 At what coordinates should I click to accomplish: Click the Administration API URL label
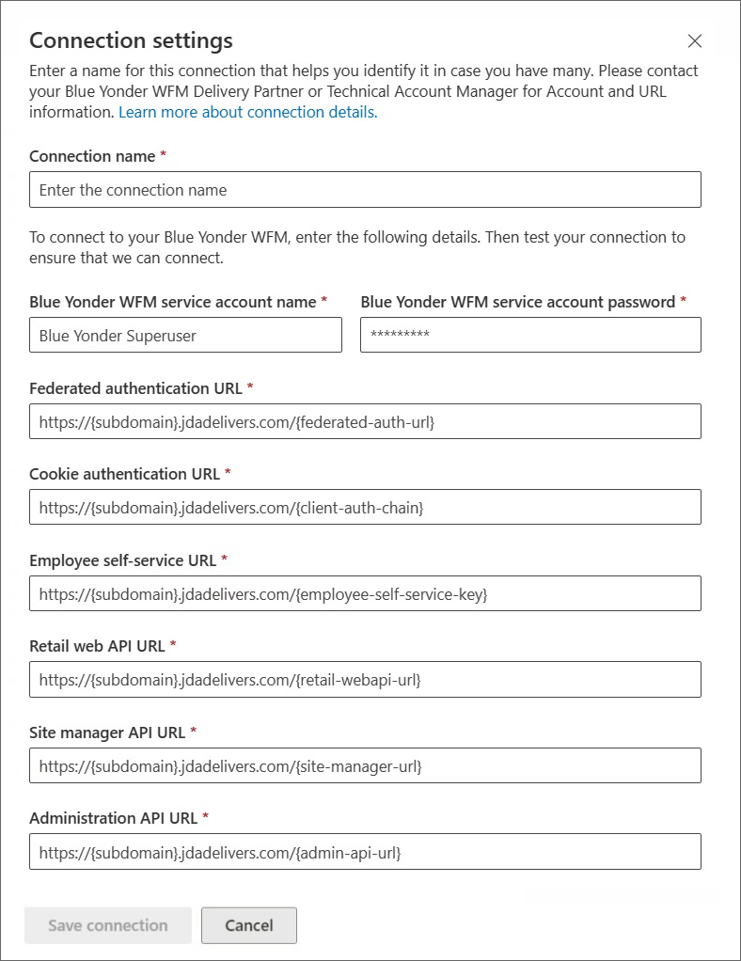[x=114, y=819]
